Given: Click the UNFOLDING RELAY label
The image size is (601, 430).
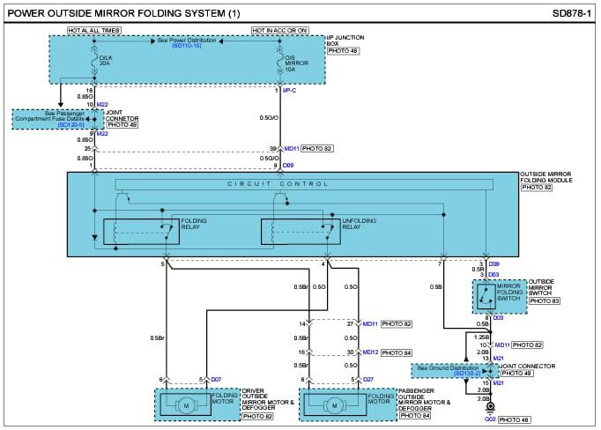Looking at the screenshot, I should (x=360, y=224).
